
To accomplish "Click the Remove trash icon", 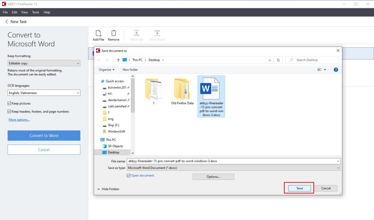I will [x=114, y=34].
